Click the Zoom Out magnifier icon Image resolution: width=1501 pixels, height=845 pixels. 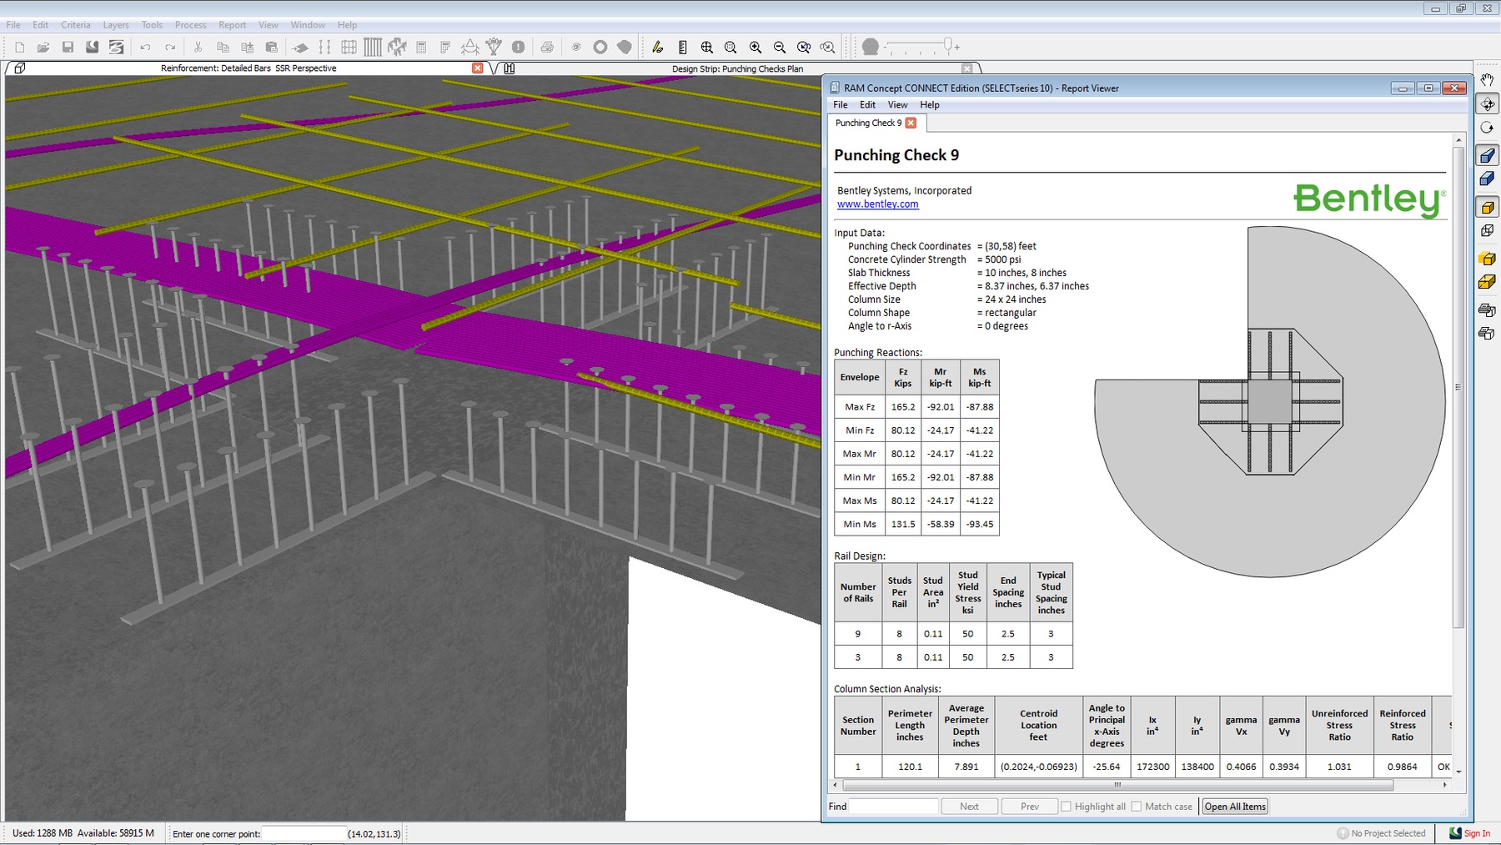(x=779, y=48)
